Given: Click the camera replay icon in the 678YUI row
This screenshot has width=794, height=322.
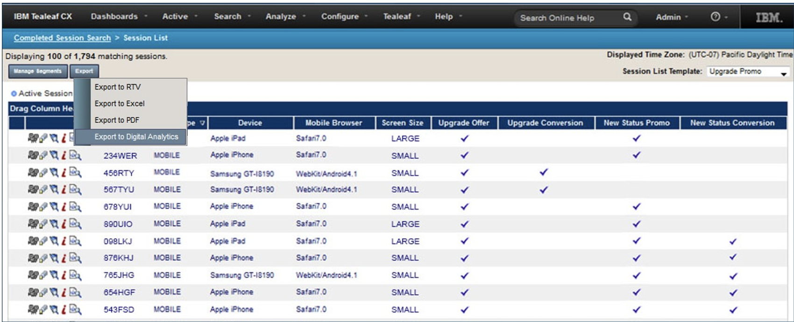Looking at the screenshot, I should 33,206.
